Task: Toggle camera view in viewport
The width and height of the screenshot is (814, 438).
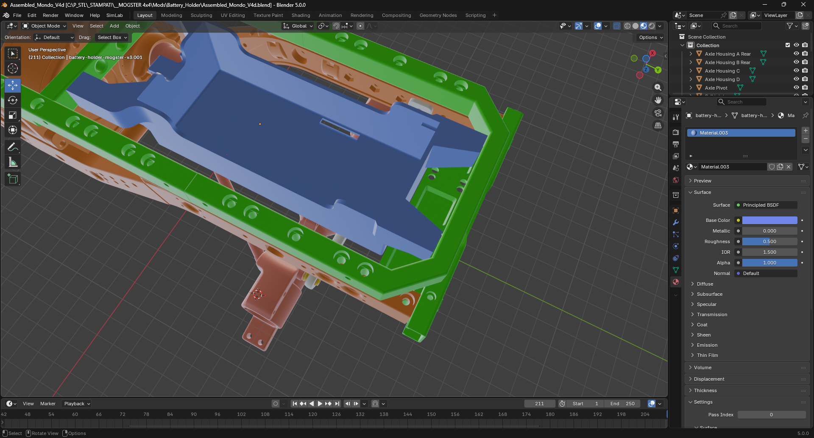Action: [x=658, y=113]
